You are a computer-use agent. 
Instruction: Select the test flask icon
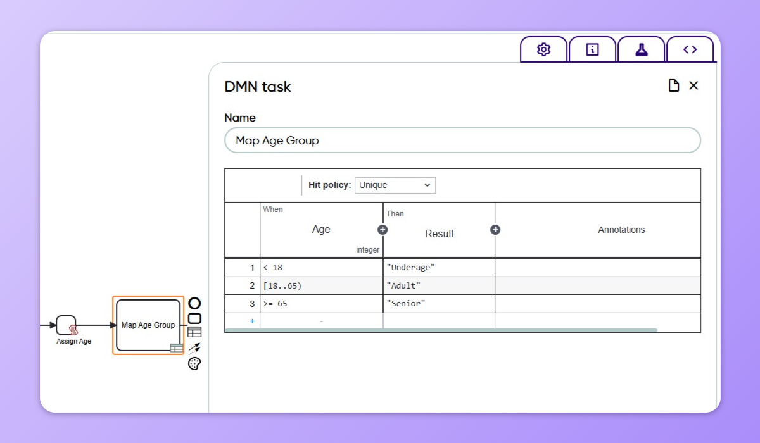642,49
